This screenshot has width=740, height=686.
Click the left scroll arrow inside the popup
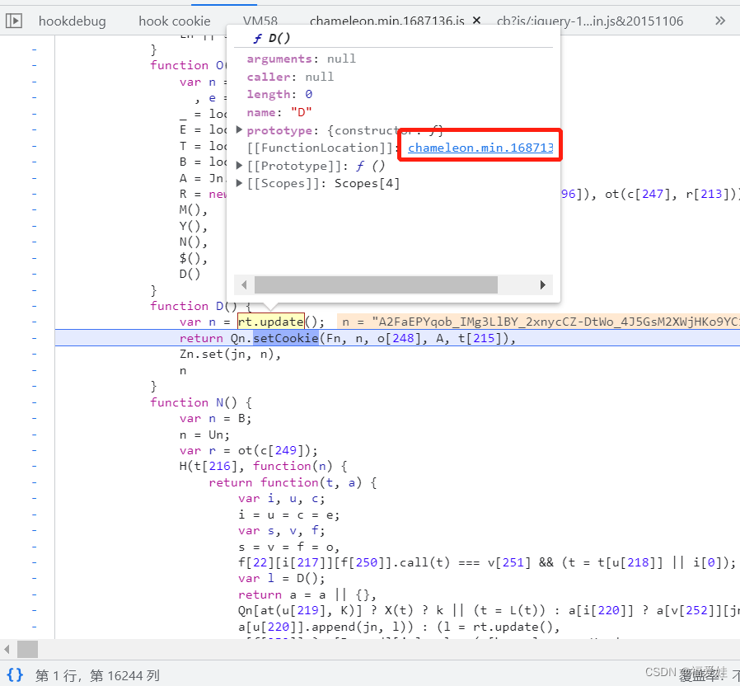tap(244, 284)
